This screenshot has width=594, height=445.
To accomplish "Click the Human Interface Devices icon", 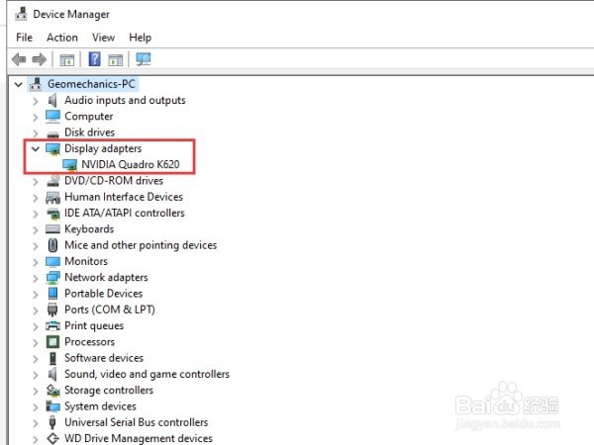I will click(52, 197).
